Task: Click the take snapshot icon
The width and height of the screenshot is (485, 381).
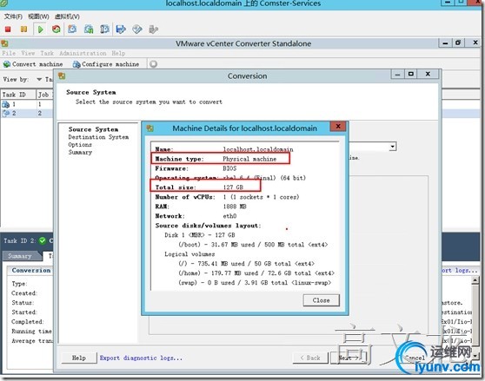Action: [x=72, y=30]
